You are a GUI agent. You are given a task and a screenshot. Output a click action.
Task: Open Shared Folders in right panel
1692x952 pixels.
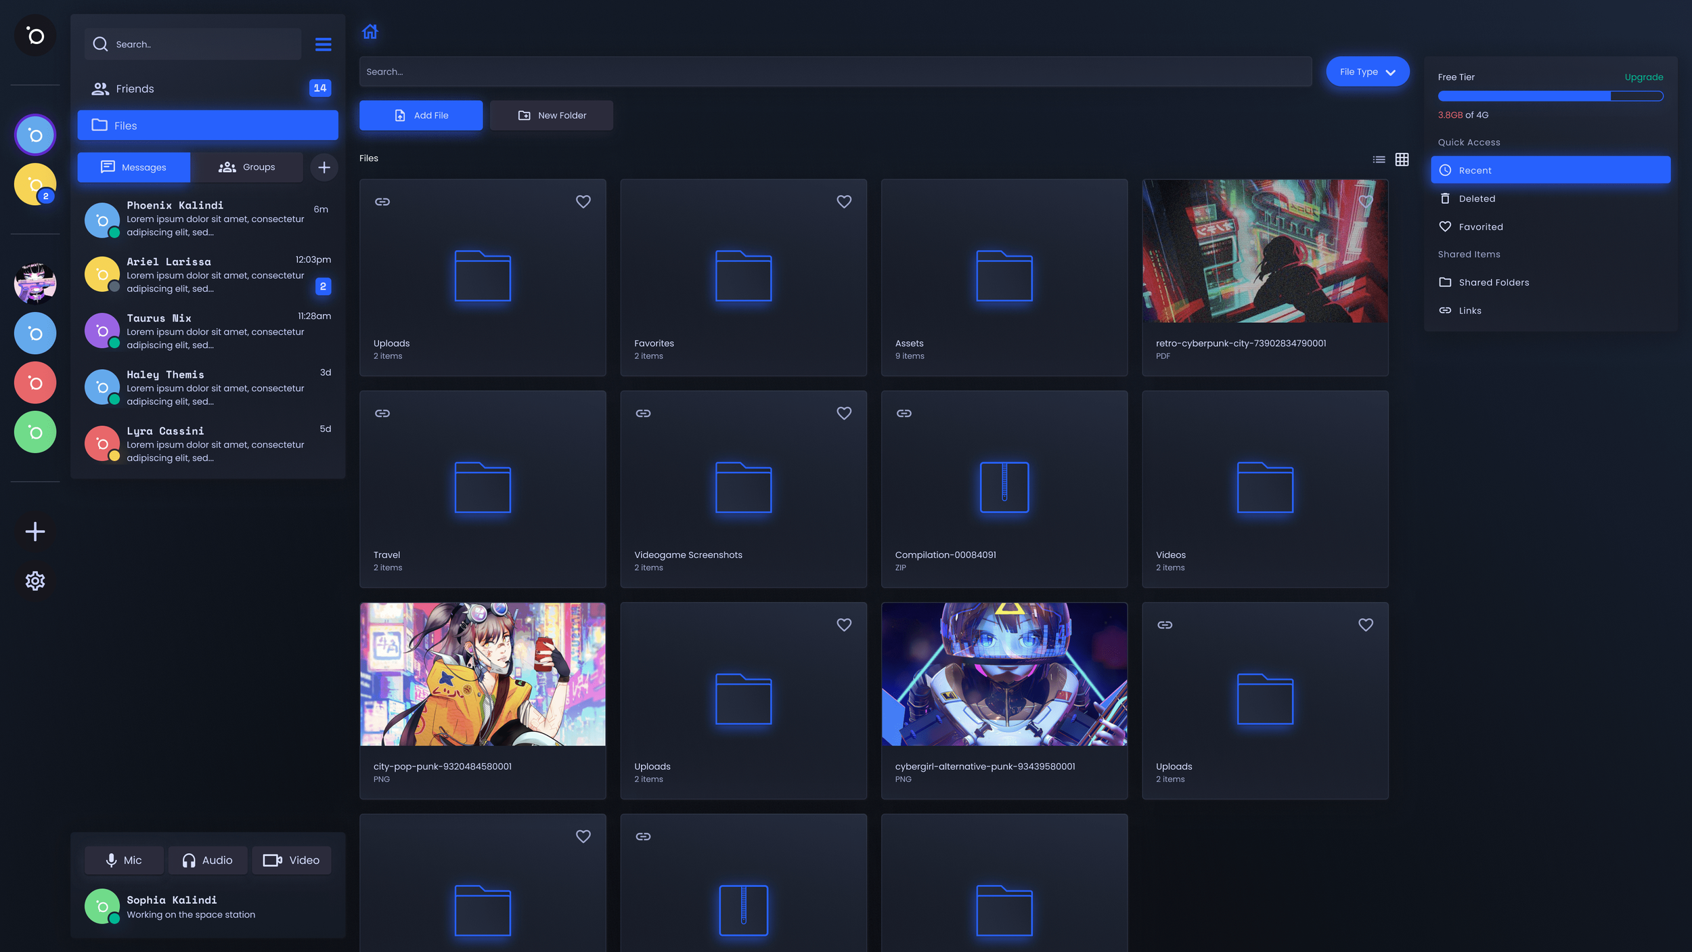pos(1493,282)
